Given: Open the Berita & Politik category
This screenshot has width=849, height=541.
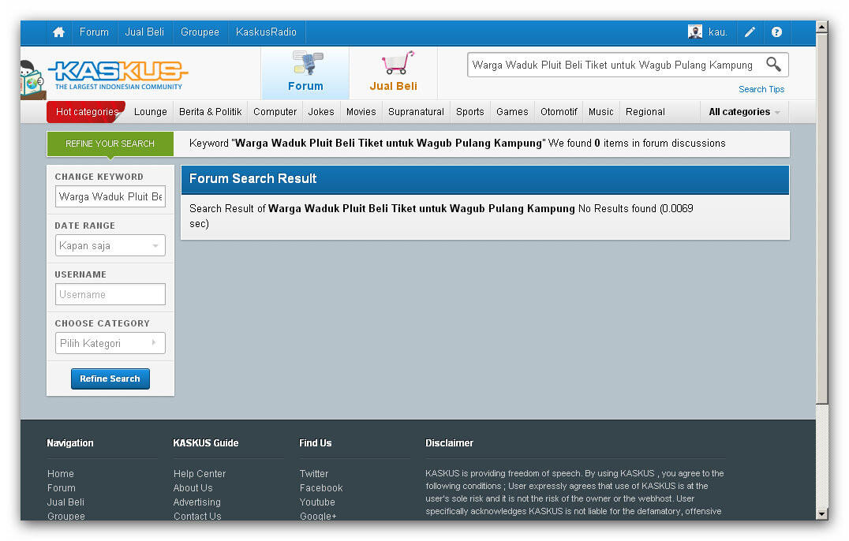Looking at the screenshot, I should [x=210, y=112].
